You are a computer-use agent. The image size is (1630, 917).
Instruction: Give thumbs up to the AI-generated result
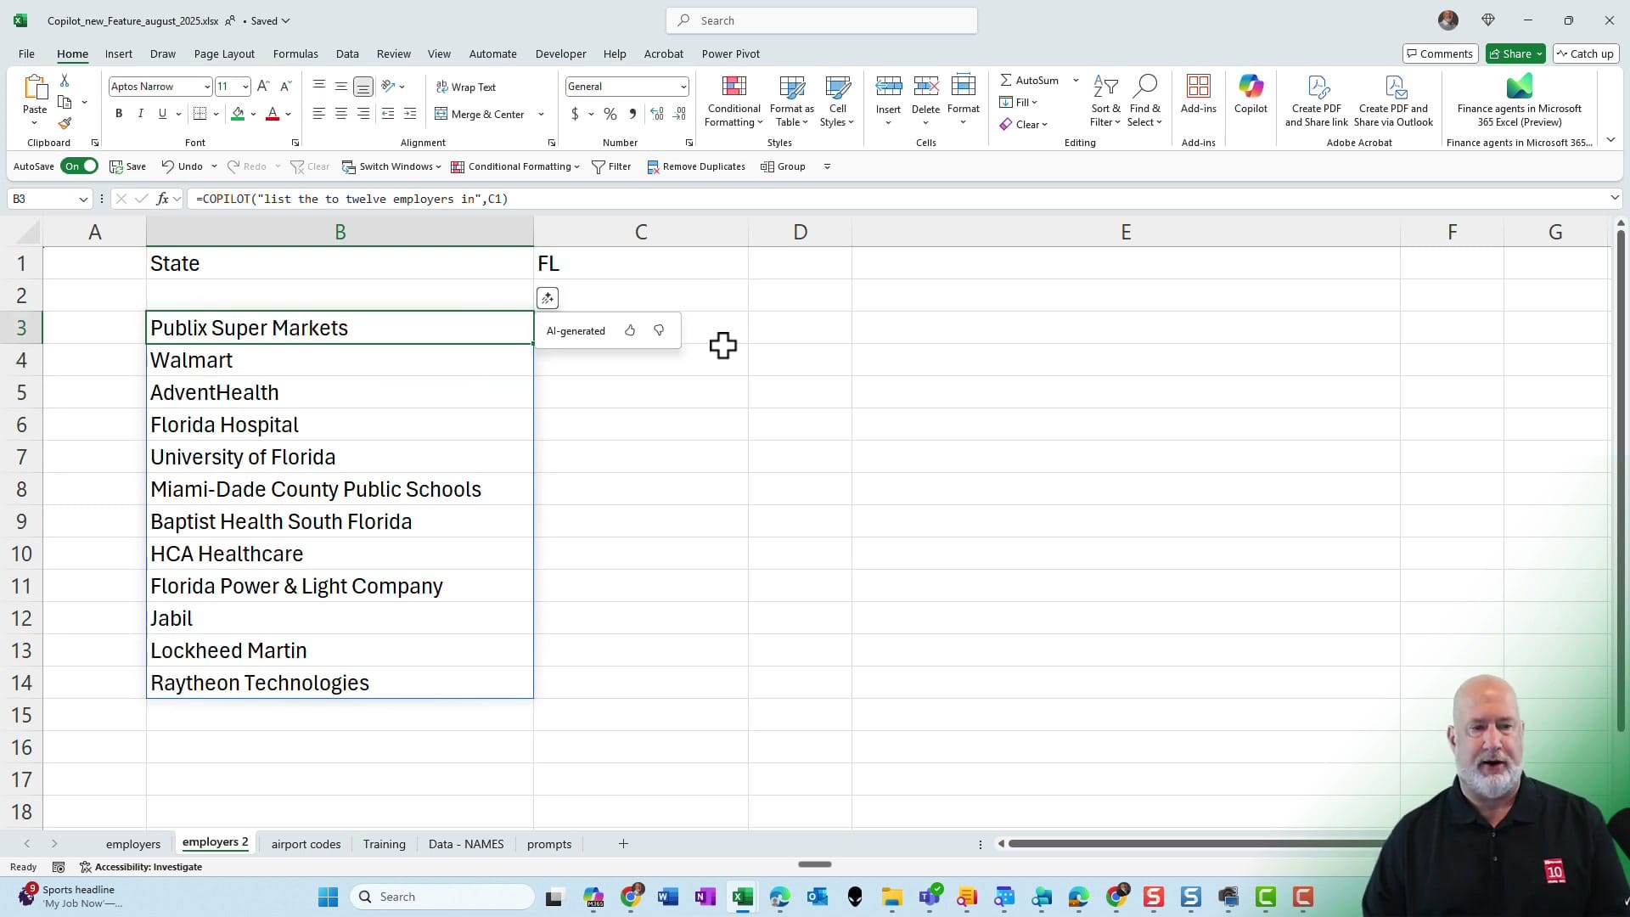(630, 330)
